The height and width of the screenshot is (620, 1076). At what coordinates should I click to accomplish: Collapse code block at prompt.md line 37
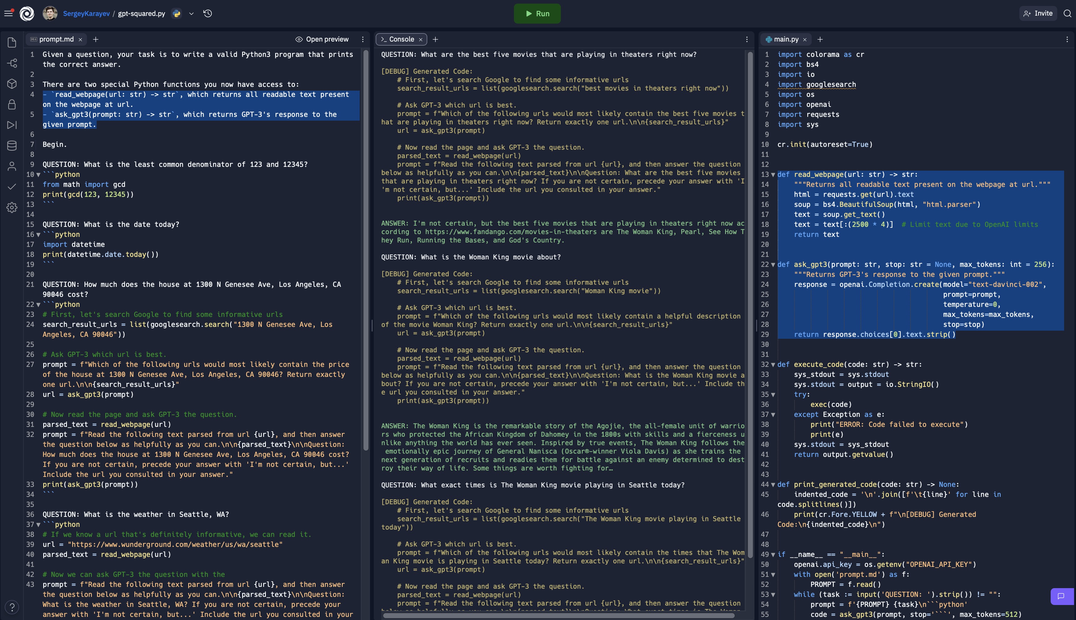[x=38, y=525]
